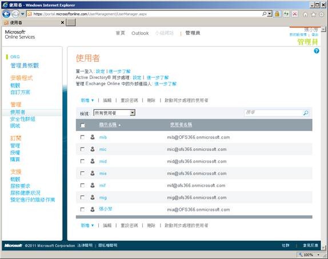Open the bottom 新增 dropdown menu
328x259 pixels.
pyautogui.click(x=87, y=225)
